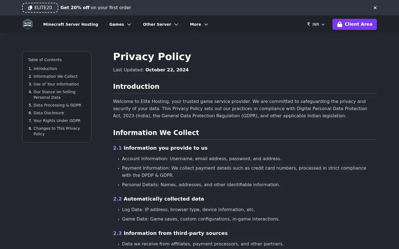Screen dimensions: 399x249
Task: Click the Information We Collect main heading
Action: 156,133
